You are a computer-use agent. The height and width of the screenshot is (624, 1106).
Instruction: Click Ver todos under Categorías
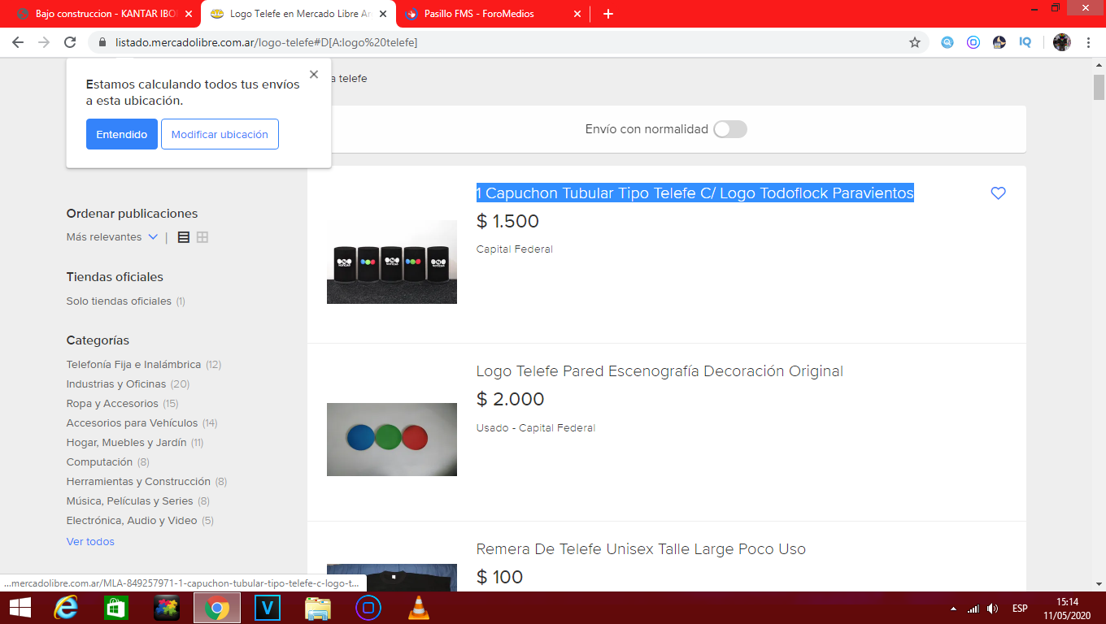90,542
